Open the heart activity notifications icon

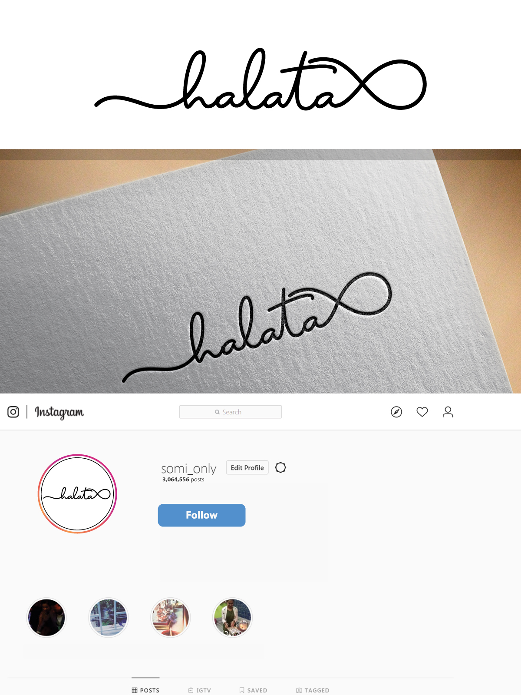[422, 412]
